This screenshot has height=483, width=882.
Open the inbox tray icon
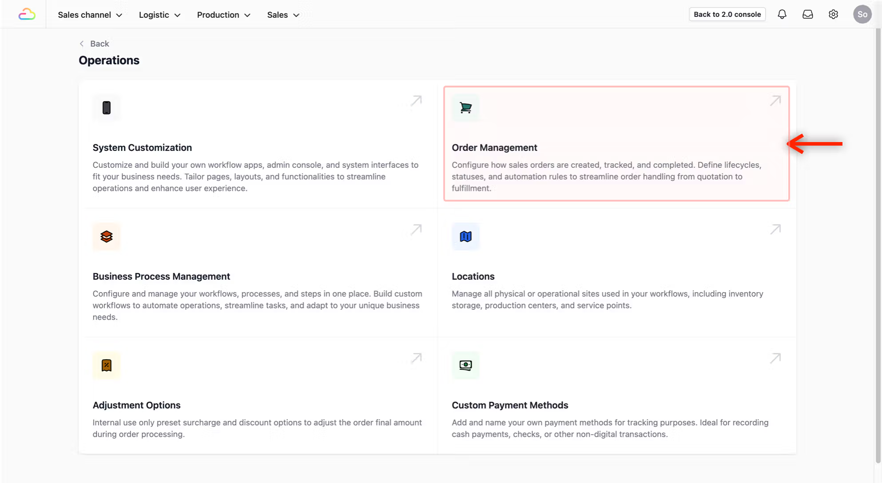click(807, 14)
